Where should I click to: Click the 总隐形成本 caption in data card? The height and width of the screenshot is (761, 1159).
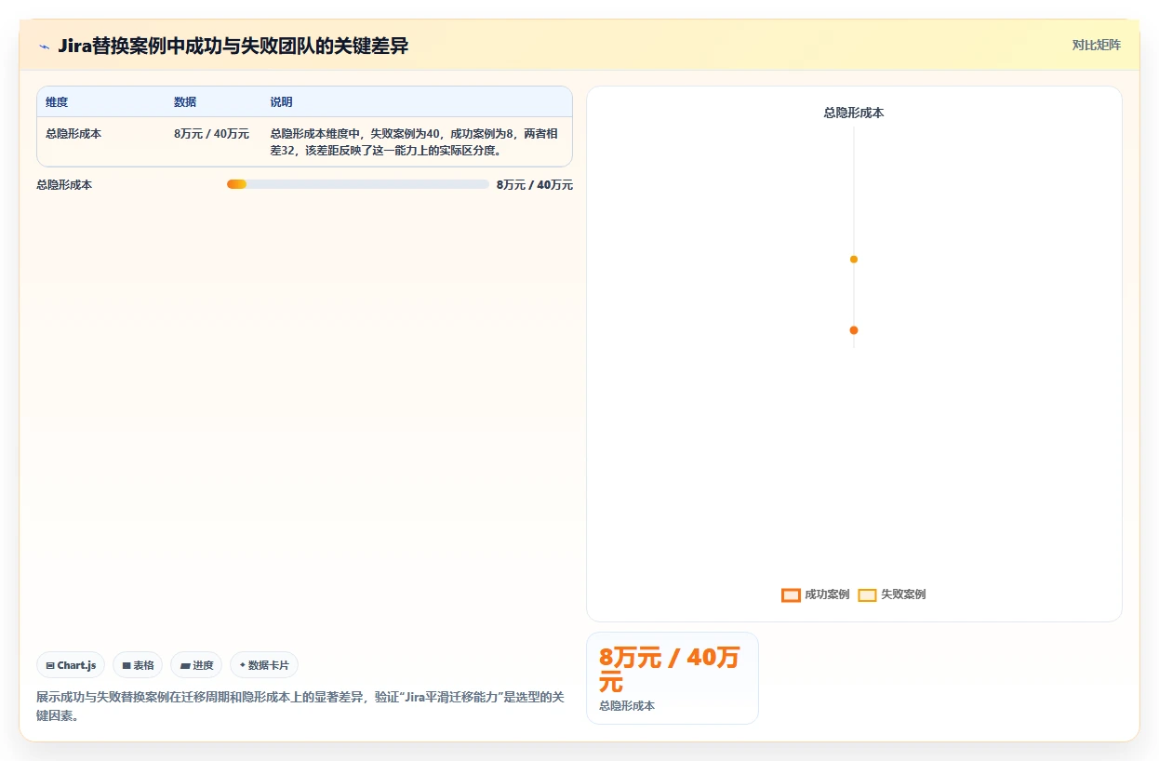pos(627,706)
